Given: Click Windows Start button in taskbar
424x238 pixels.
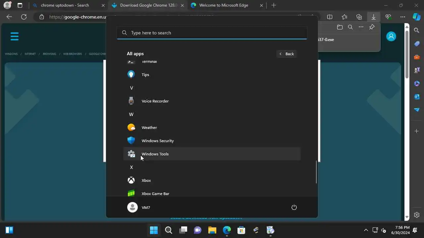Looking at the screenshot, I should point(154,230).
